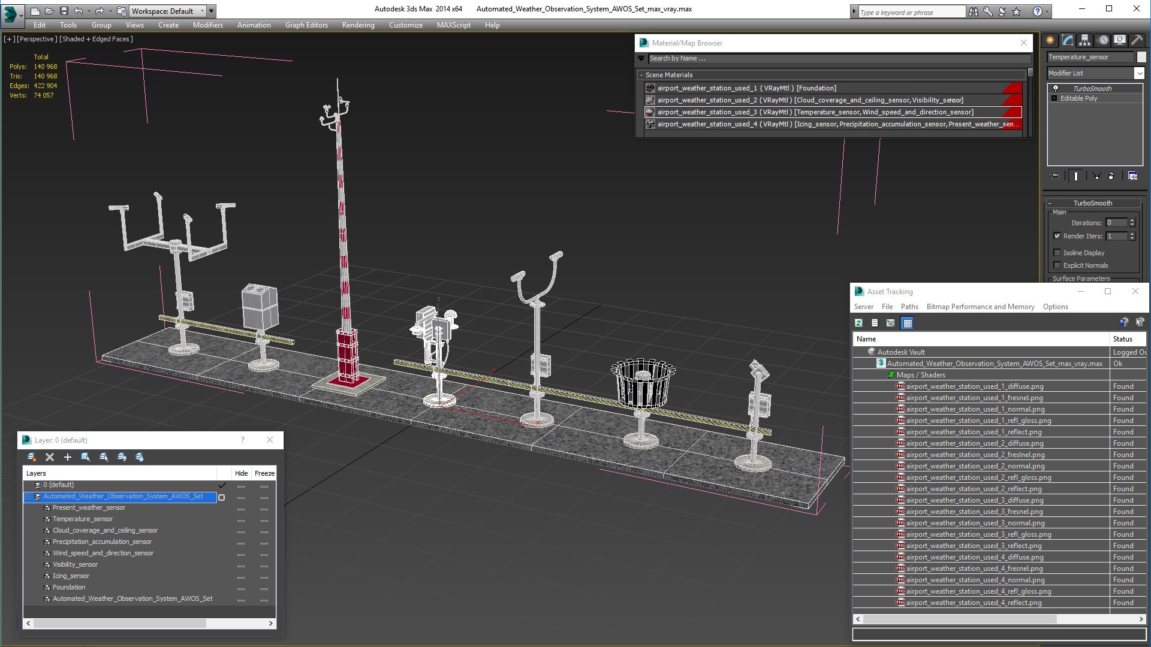
Task: Click the object color swatch
Action: pyautogui.click(x=1141, y=57)
